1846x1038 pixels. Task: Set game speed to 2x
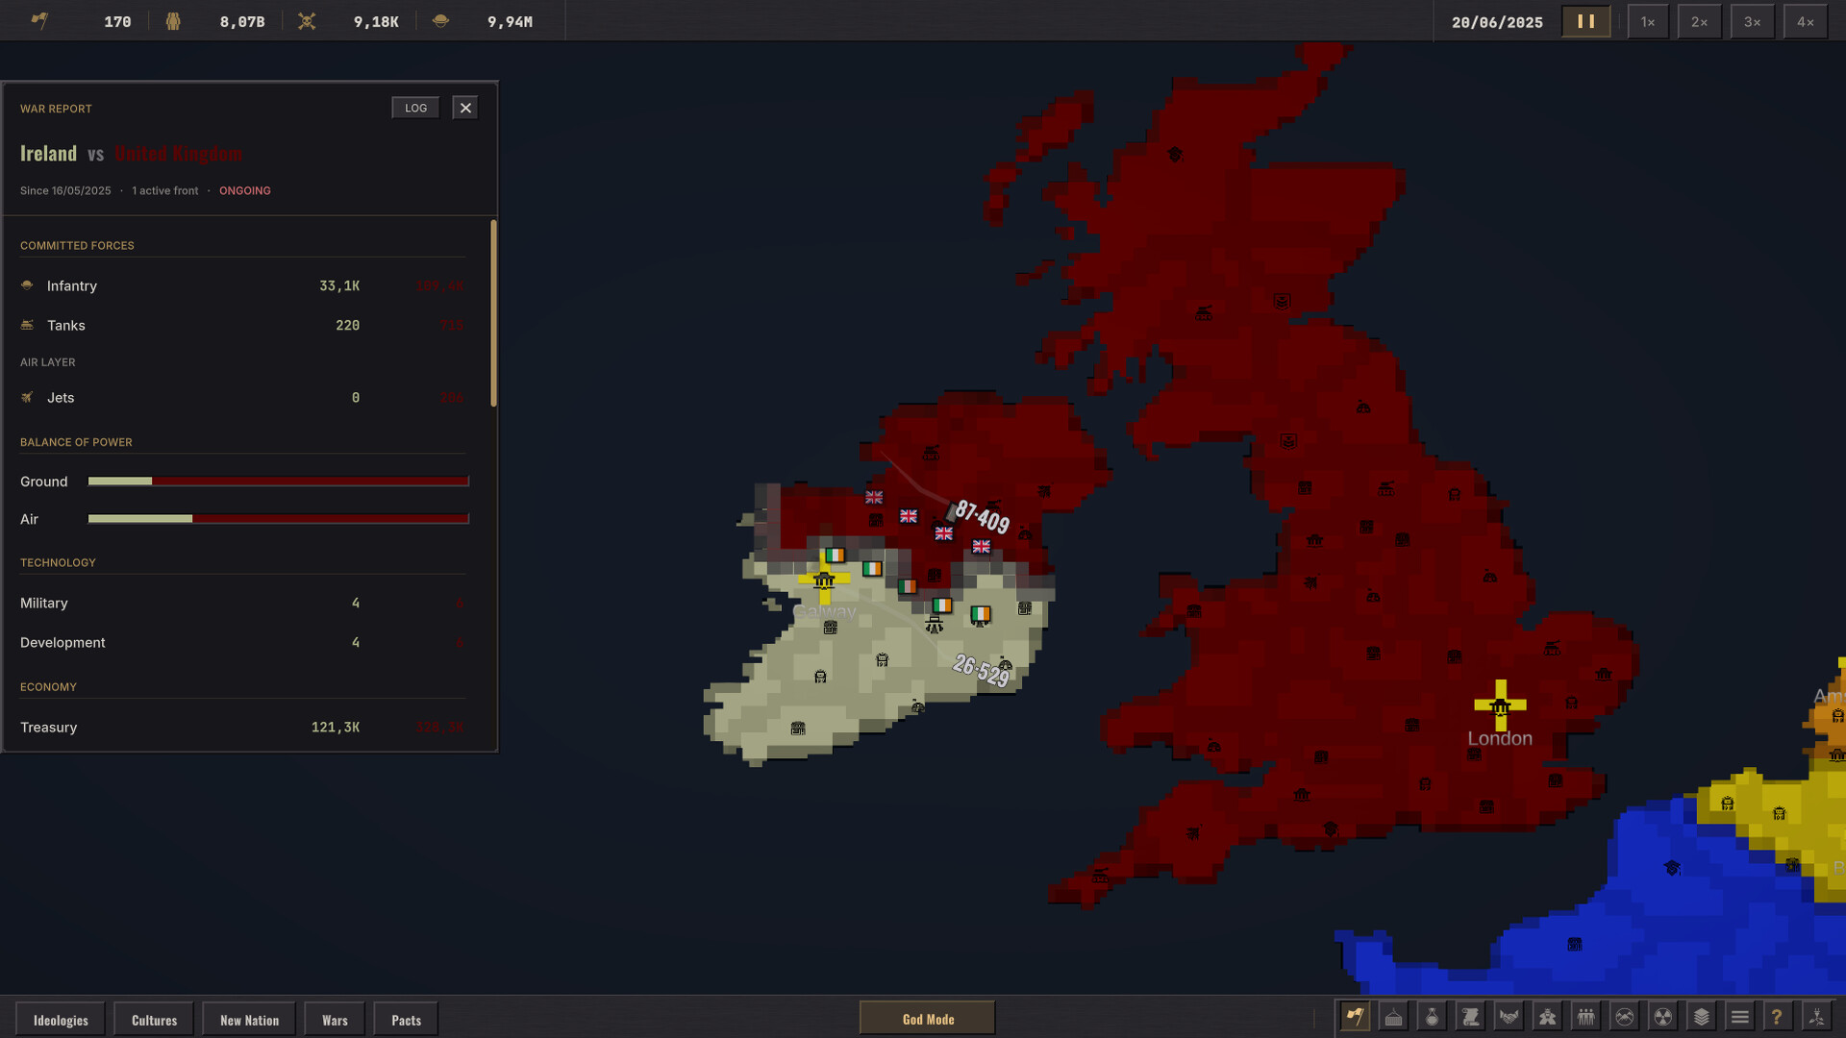pos(1699,21)
